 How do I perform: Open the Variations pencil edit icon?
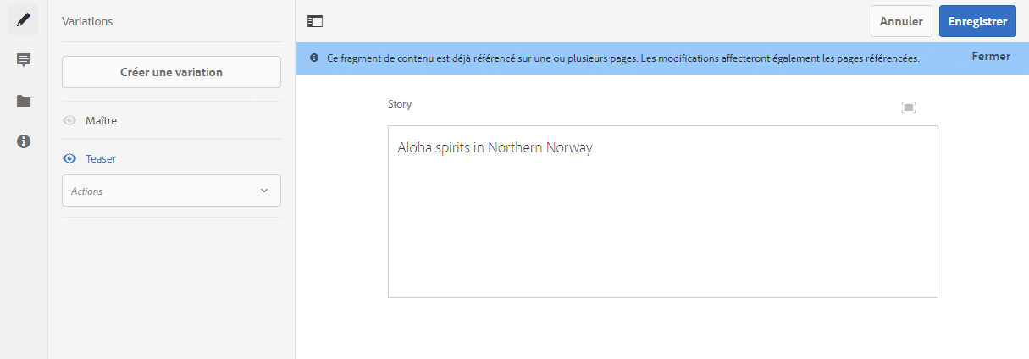tap(24, 19)
